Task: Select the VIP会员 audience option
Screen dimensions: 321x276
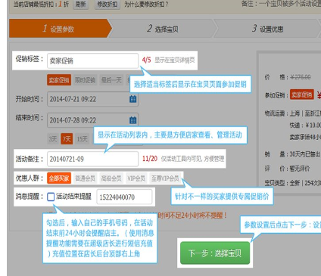Action: tap(136, 178)
